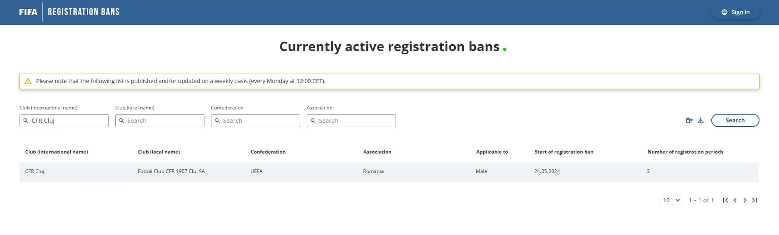Click the Club international name search field
The height and width of the screenshot is (235, 779).
pyautogui.click(x=67, y=121)
